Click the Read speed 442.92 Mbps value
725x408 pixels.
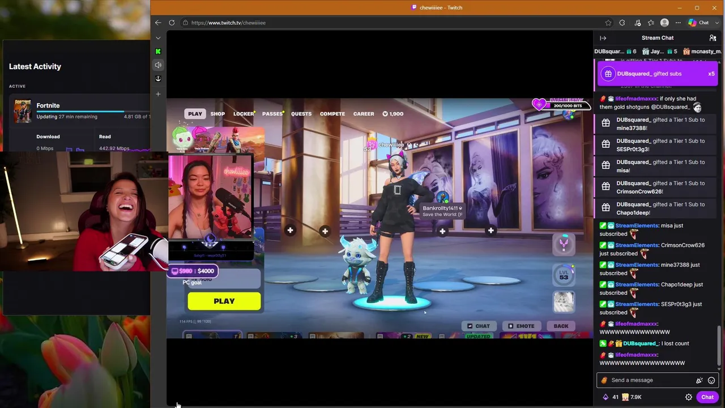(x=114, y=148)
